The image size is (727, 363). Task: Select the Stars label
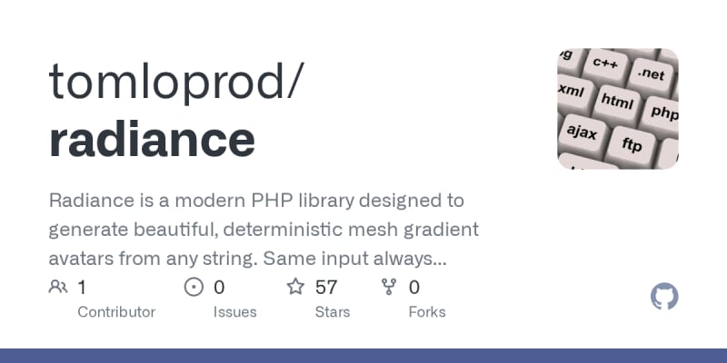(x=333, y=311)
